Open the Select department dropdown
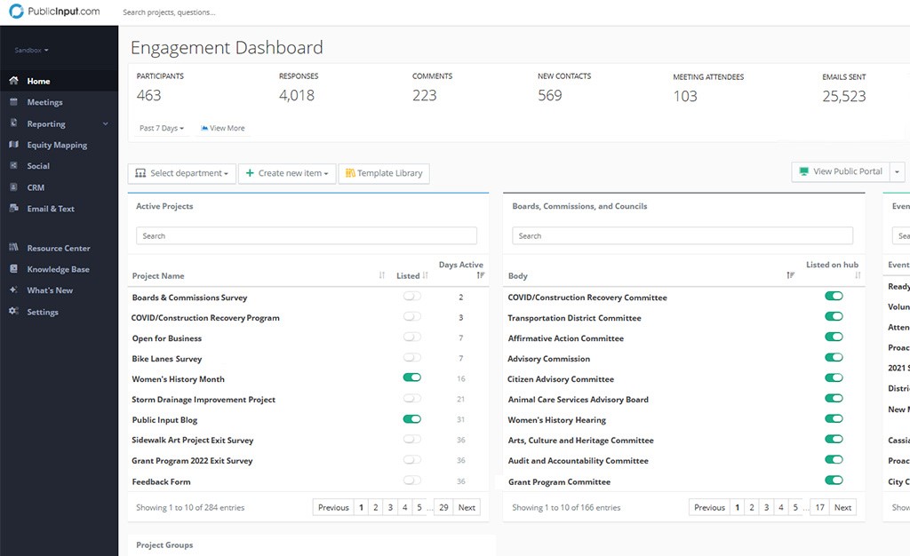The width and height of the screenshot is (910, 556). [x=182, y=173]
